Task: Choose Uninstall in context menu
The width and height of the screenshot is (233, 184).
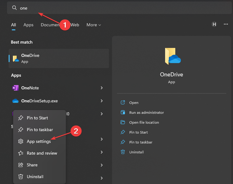Action: click(x=40, y=177)
